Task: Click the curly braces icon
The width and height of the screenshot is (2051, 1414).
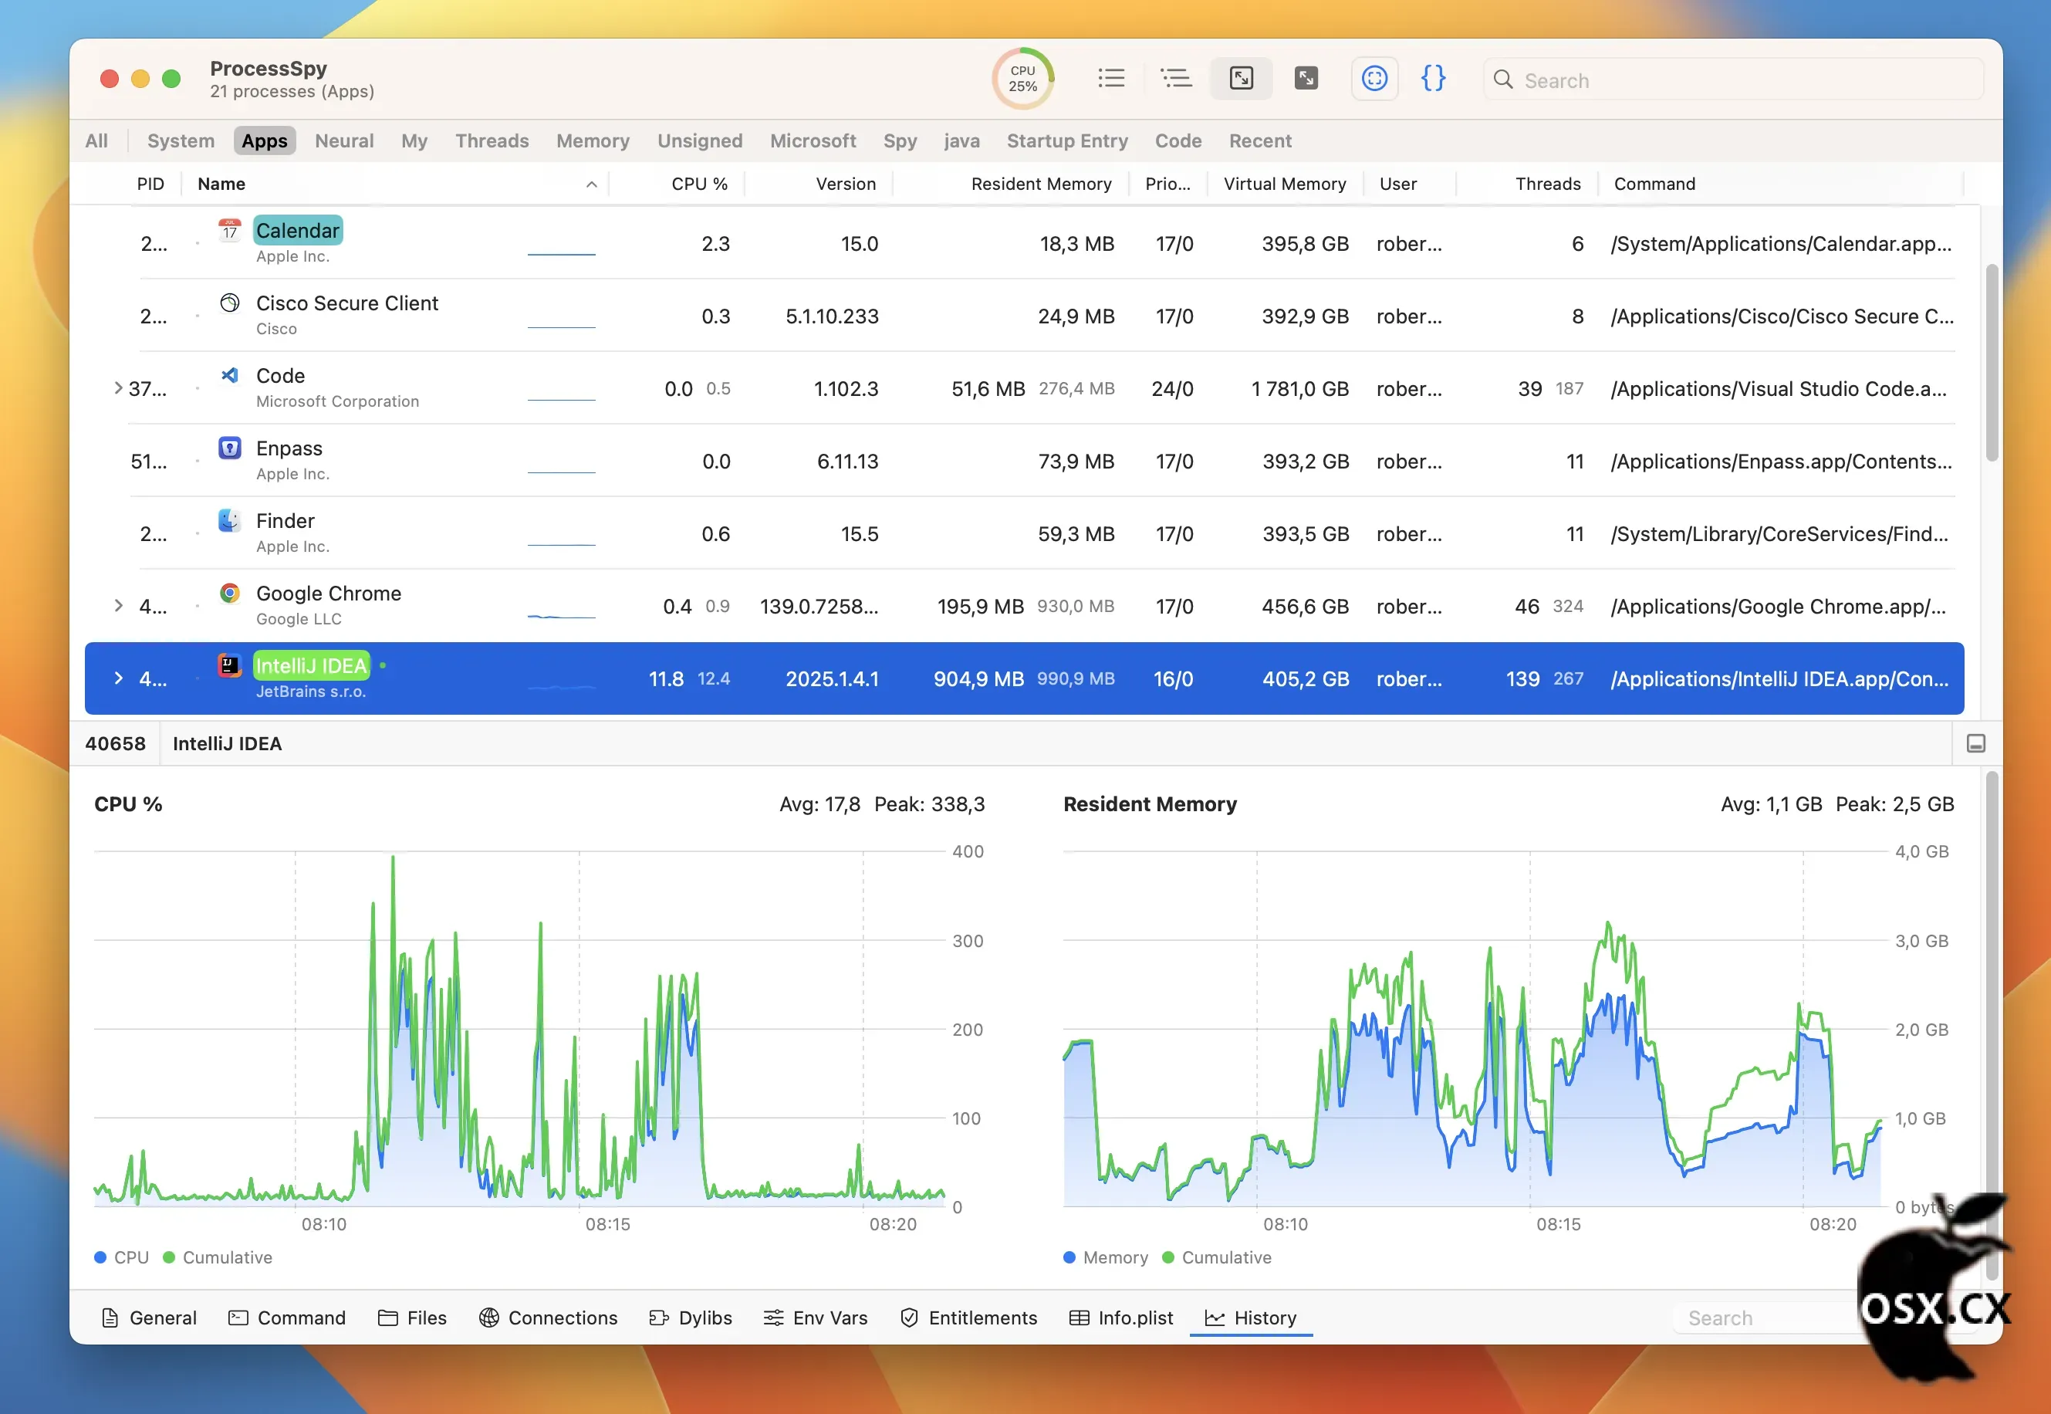Action: coord(1433,78)
